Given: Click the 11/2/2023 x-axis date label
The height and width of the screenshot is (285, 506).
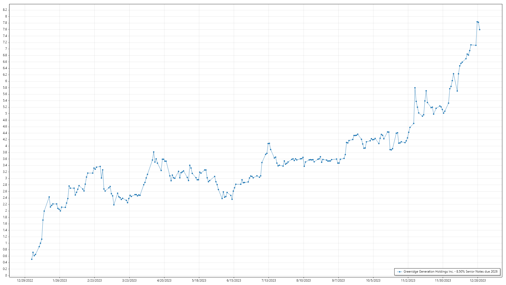Looking at the screenshot, I should 408,281.
